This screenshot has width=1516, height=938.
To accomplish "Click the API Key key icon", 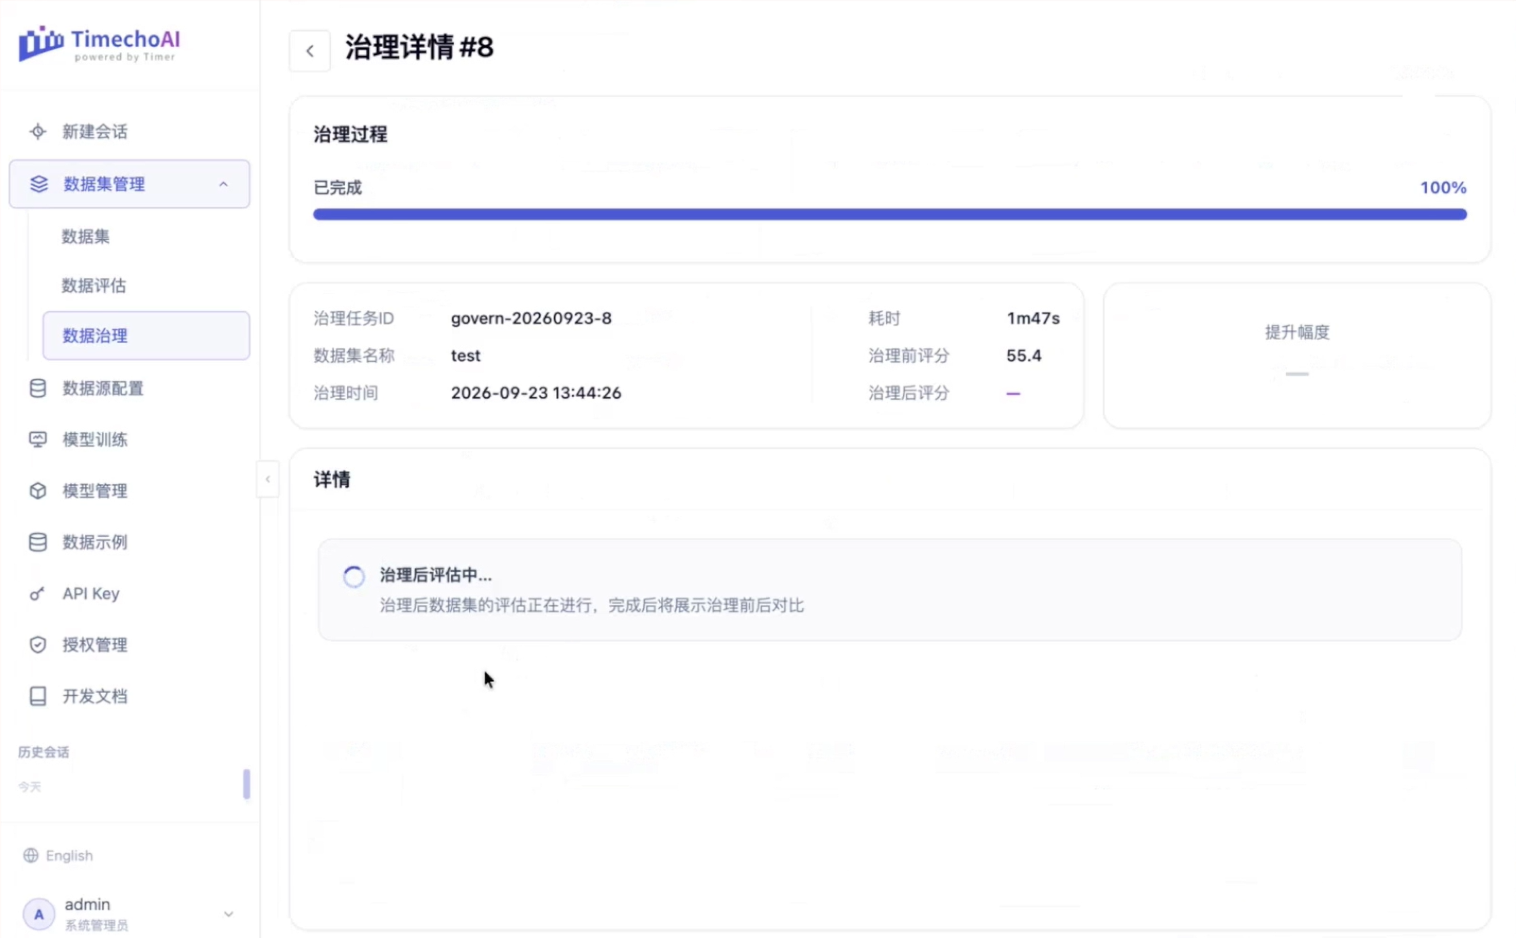I will (x=37, y=594).
